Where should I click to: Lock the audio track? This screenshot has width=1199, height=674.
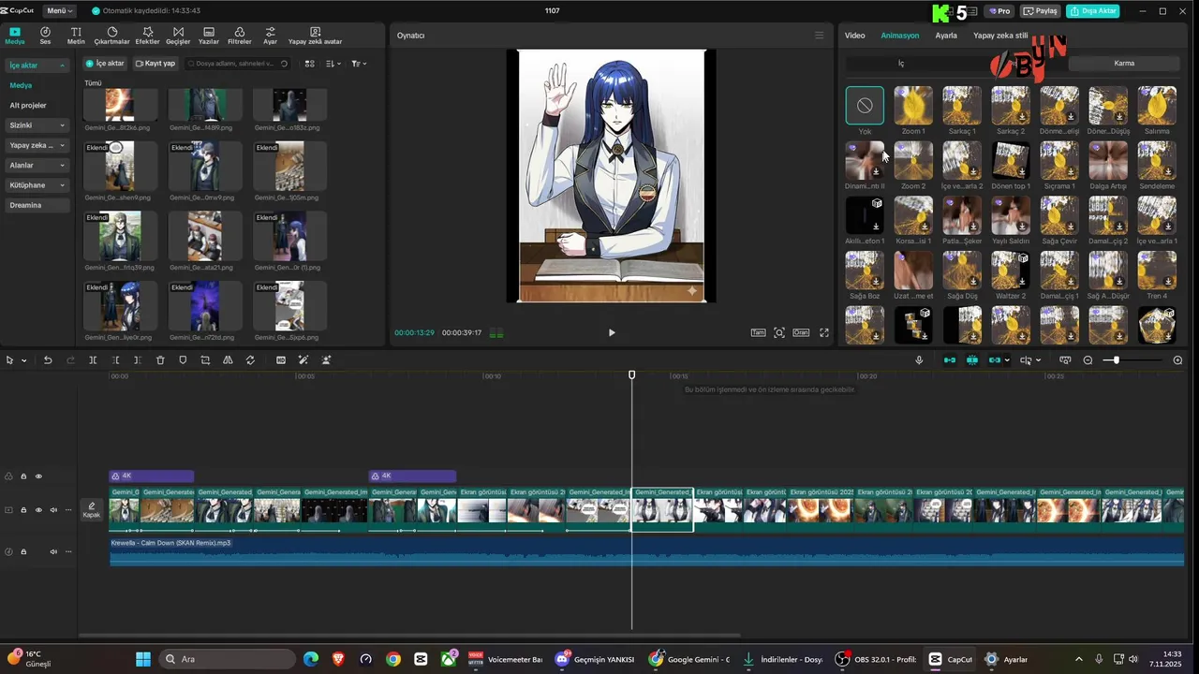click(x=23, y=551)
